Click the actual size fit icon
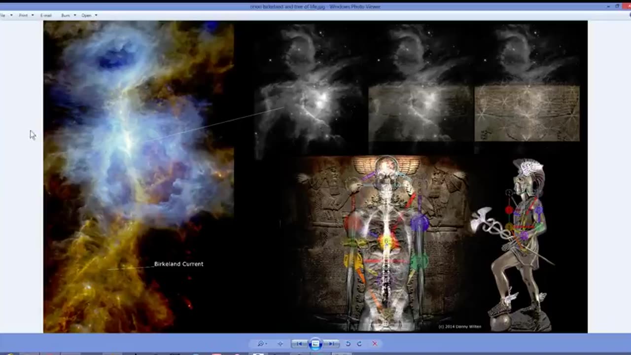The width and height of the screenshot is (631, 355). (280, 344)
